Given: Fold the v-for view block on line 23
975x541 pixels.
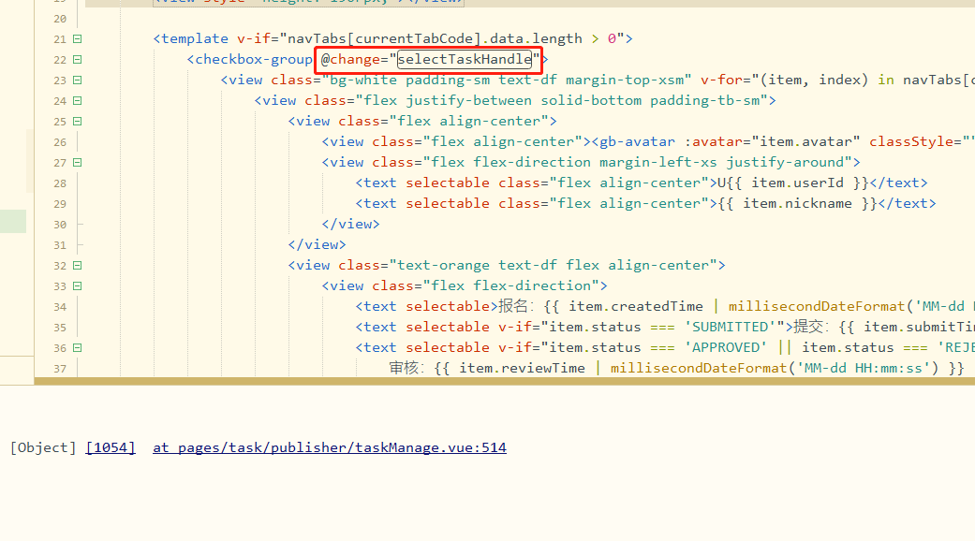Looking at the screenshot, I should point(77,80).
